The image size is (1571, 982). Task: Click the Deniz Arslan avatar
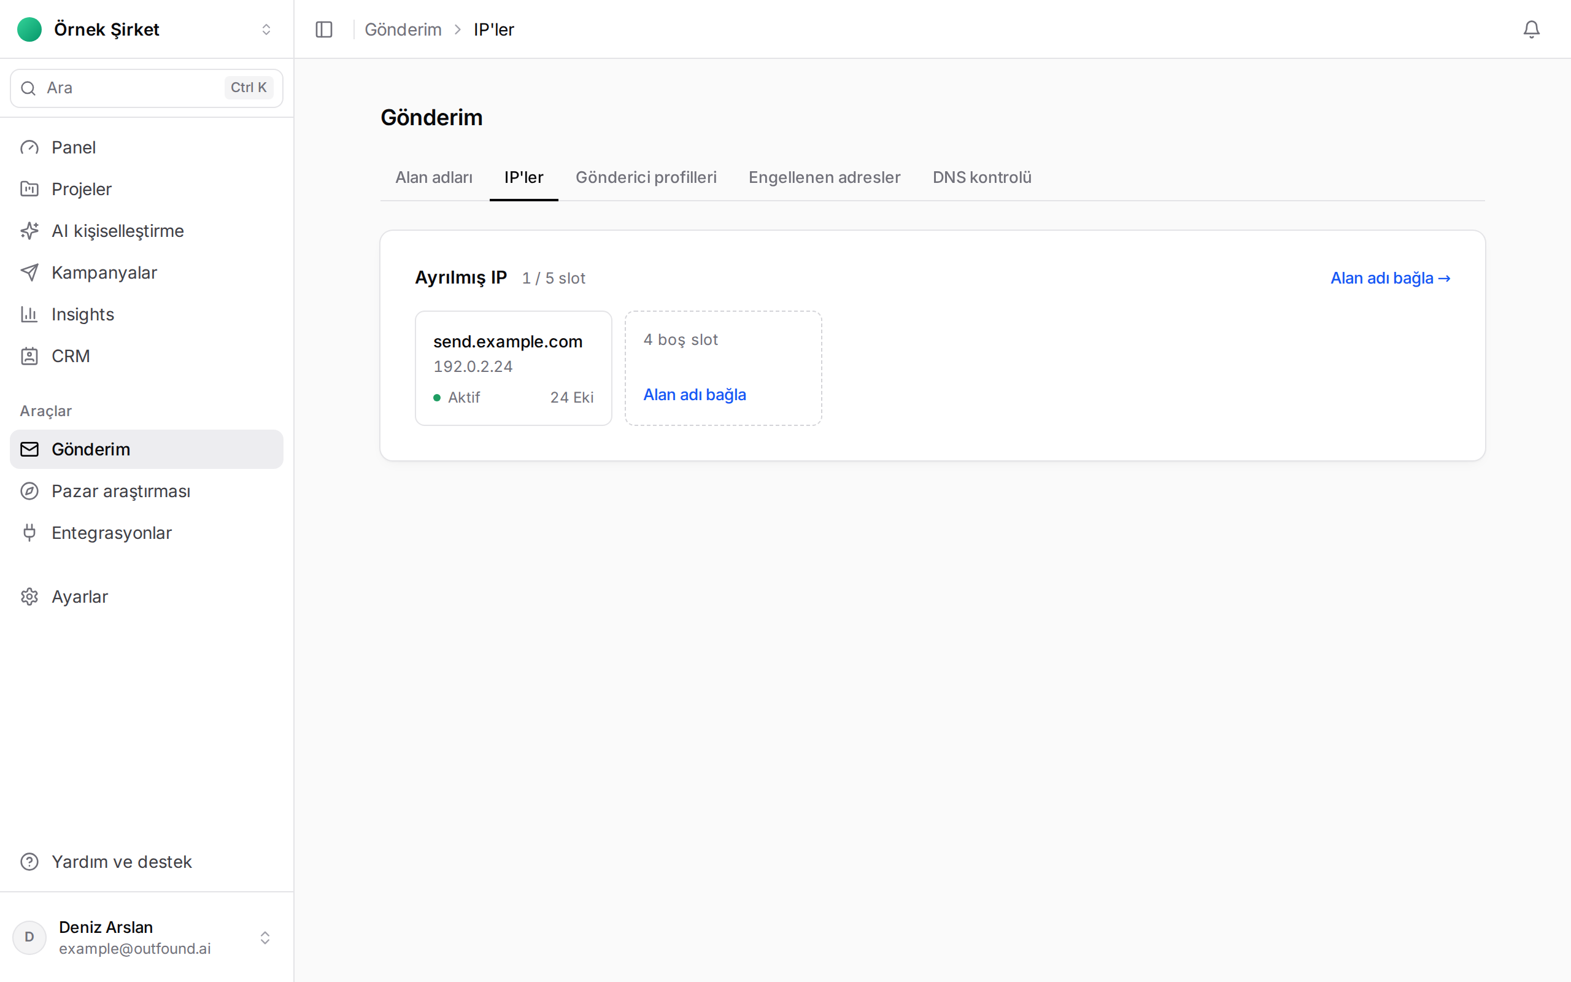tap(29, 937)
